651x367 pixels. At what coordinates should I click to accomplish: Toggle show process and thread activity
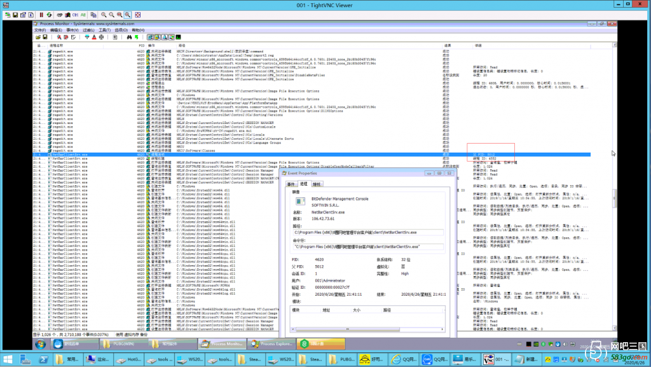point(172,38)
